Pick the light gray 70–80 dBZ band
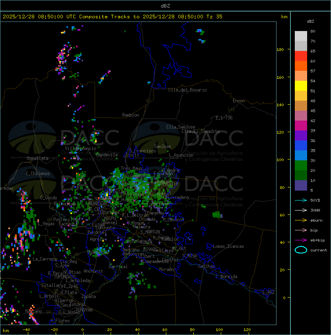The width and height of the screenshot is (331, 335). (301, 36)
